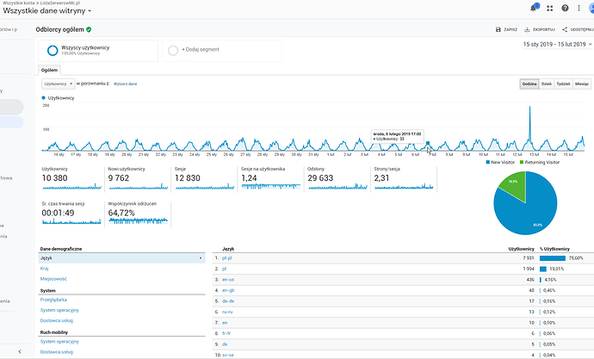594x359 pixels.
Task: Save the report with Zapisz
Action: (505, 29)
